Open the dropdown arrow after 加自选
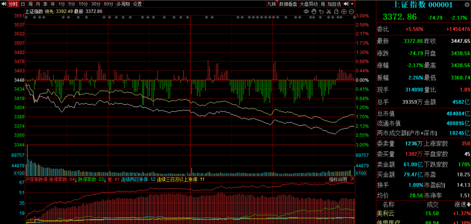The width and height of the screenshot is (471, 224). point(352,4)
